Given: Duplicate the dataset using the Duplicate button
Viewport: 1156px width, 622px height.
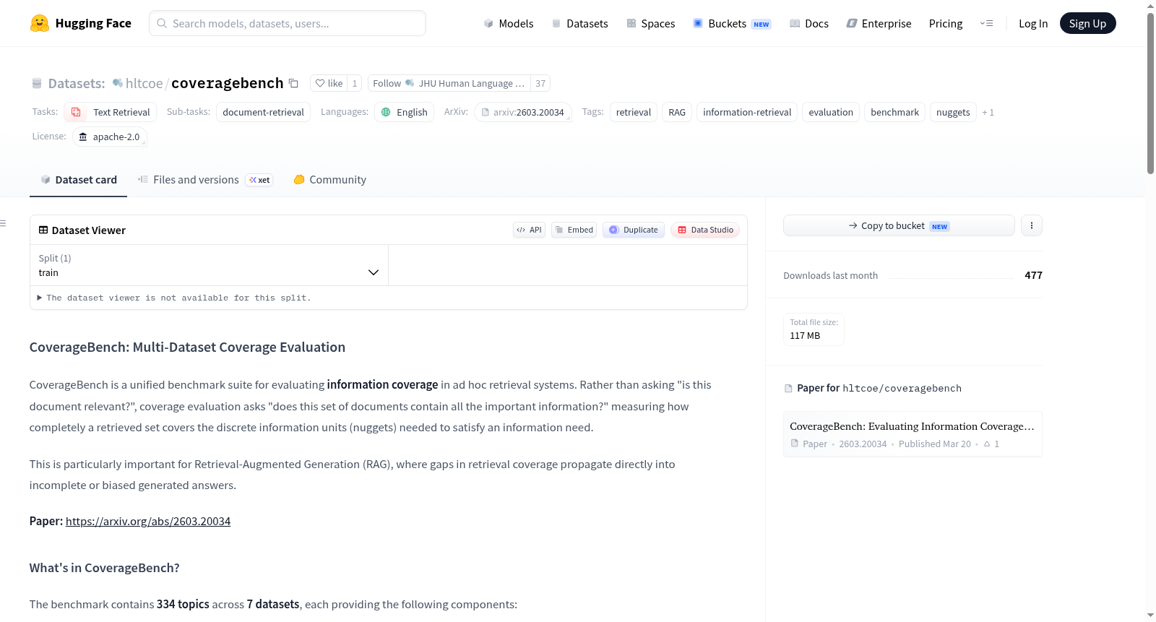Looking at the screenshot, I should pos(634,230).
